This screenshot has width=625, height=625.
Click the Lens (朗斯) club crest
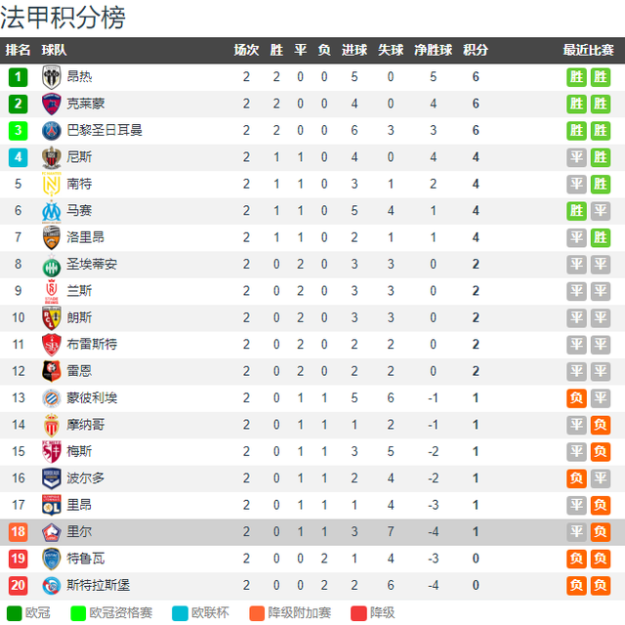pyautogui.click(x=52, y=317)
